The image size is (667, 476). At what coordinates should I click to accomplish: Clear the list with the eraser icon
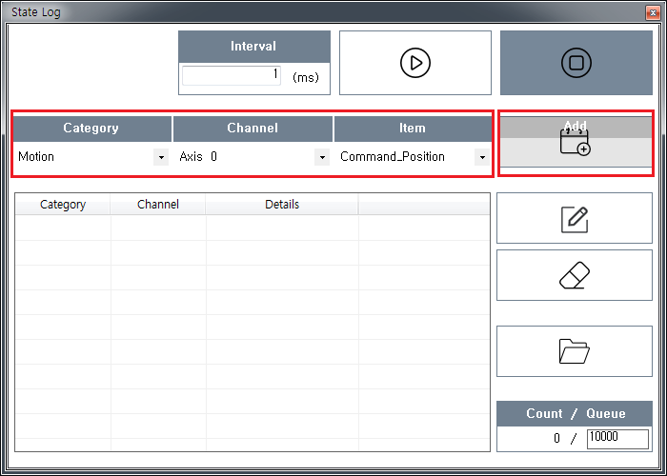point(574,275)
